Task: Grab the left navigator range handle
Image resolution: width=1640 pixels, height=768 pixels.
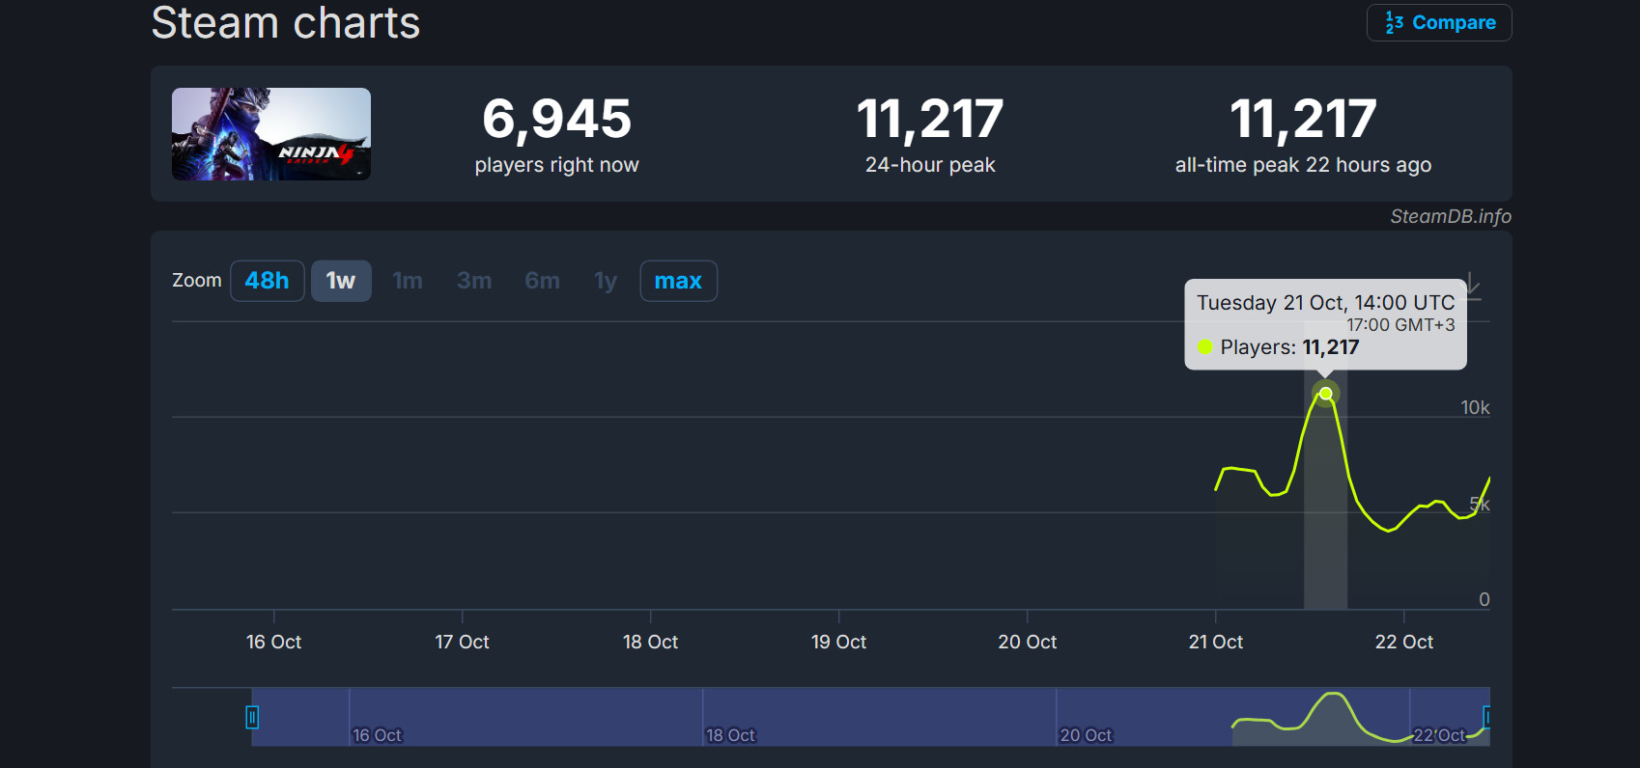Action: (x=252, y=717)
